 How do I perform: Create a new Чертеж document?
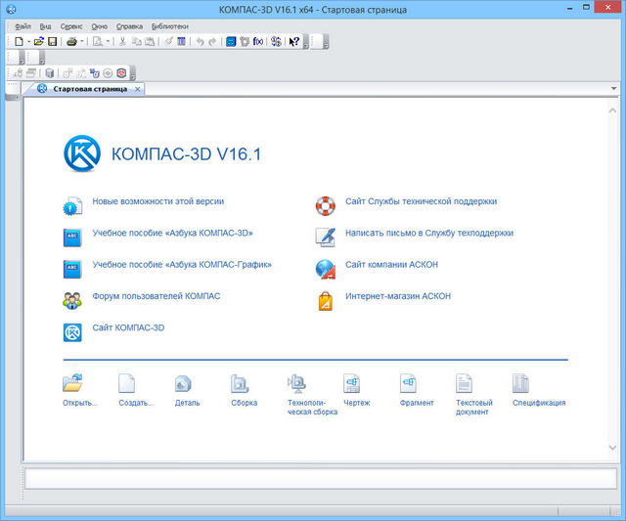pyautogui.click(x=355, y=389)
